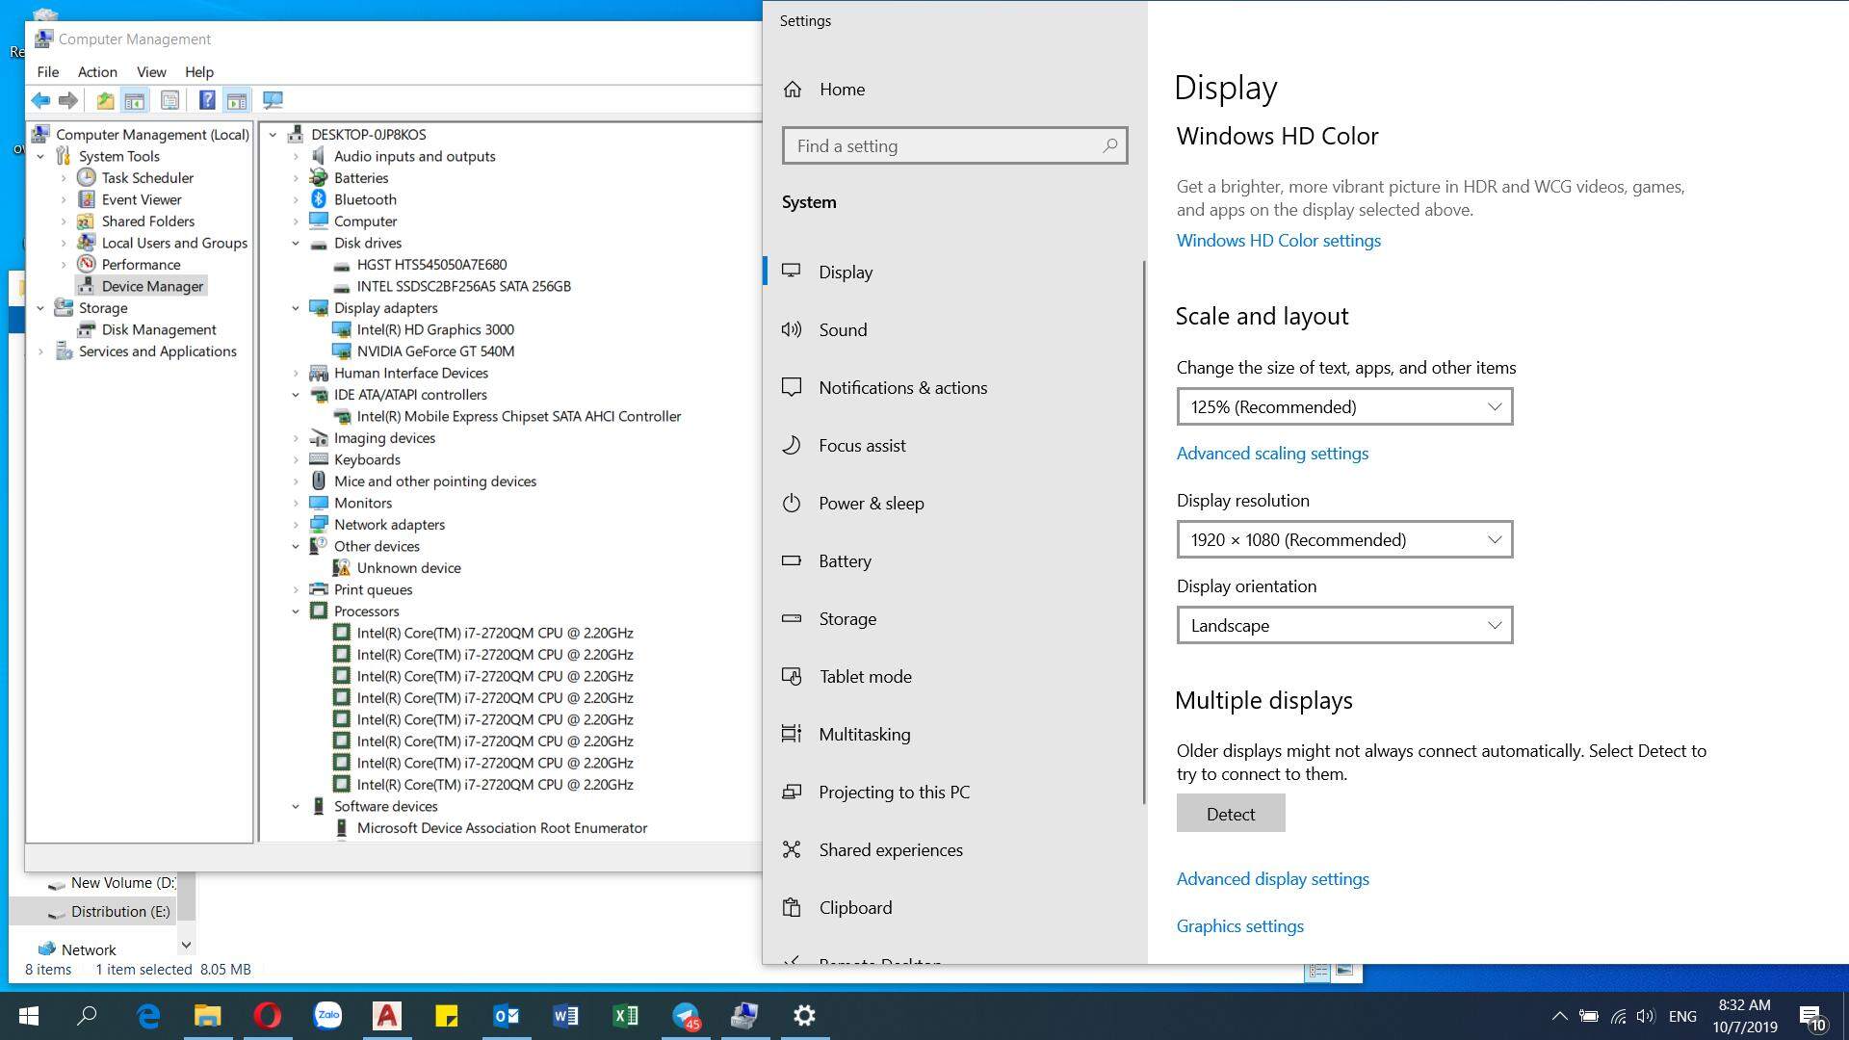
Task: Click the Back arrow in Computer Management toolbar
Action: tap(40, 100)
